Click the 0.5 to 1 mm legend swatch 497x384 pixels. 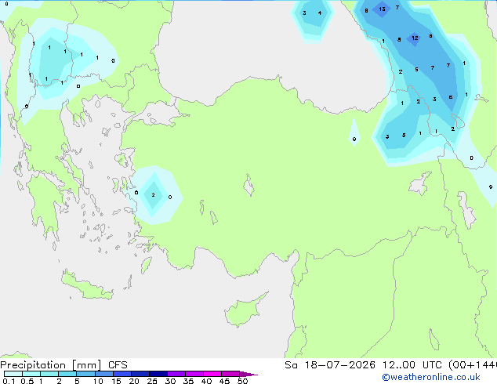pyautogui.click(x=31, y=374)
